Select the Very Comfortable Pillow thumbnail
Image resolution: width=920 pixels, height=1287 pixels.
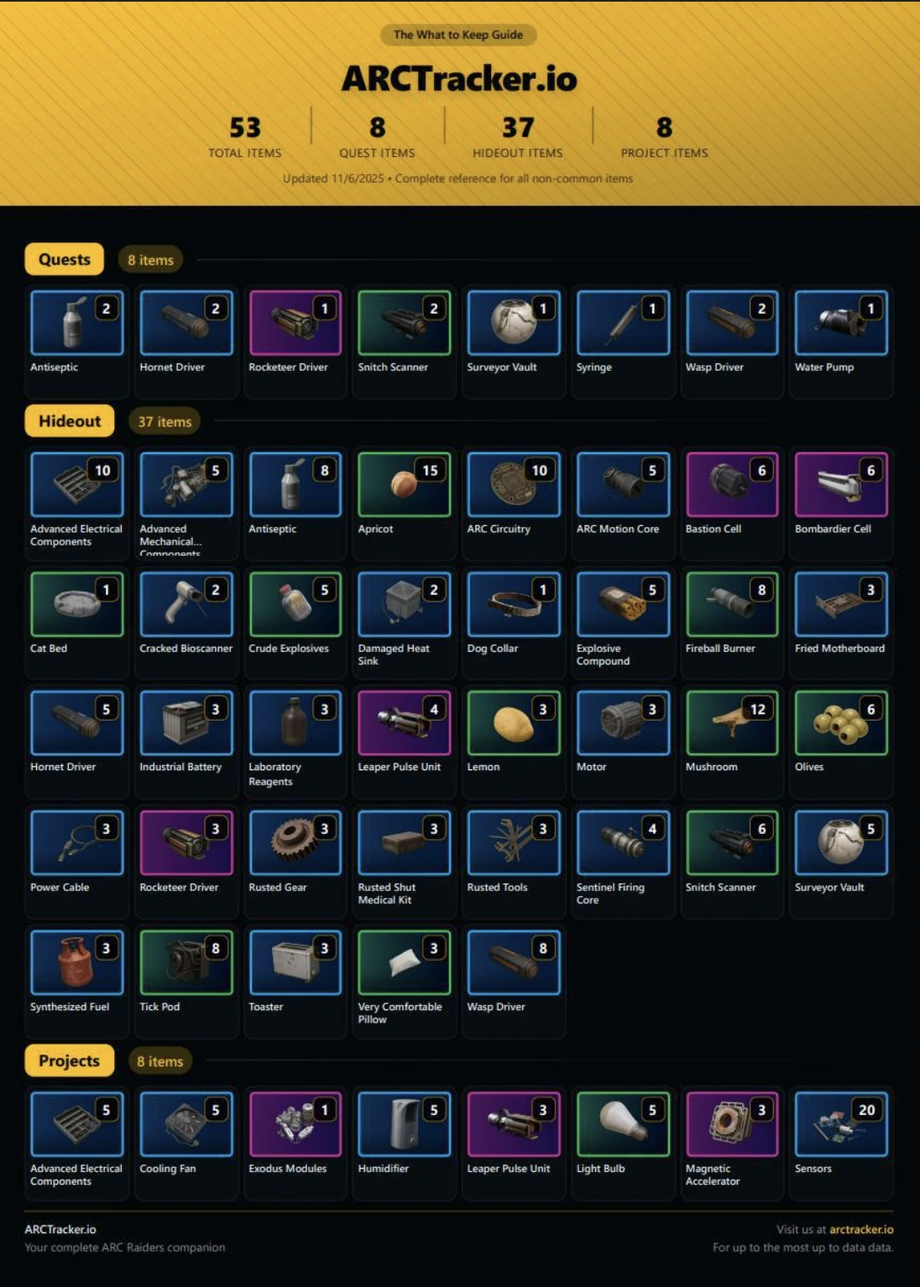(x=404, y=962)
